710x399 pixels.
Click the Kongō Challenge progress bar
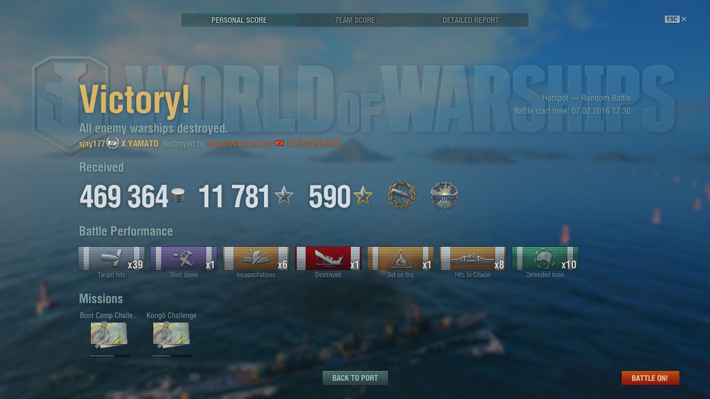point(172,356)
